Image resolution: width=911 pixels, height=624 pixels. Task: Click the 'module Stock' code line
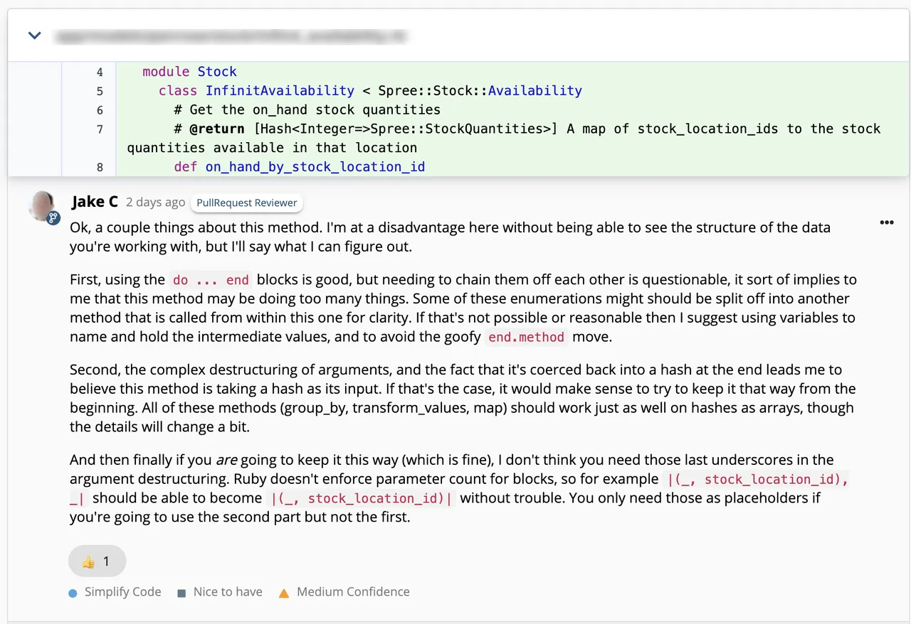tap(189, 72)
